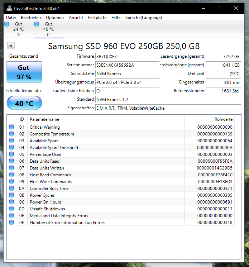Click the ID column header
Image resolution: width=249 pixels, height=267 pixels.
[x=21, y=119]
